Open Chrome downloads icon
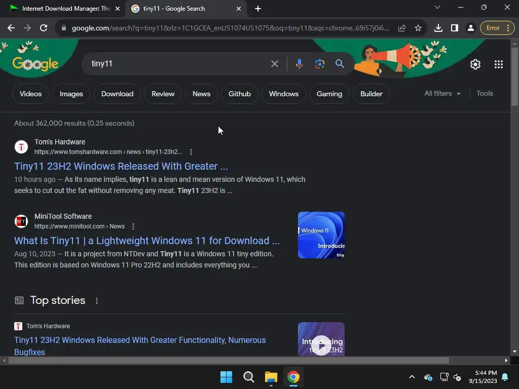519x389 pixels. pos(438,28)
